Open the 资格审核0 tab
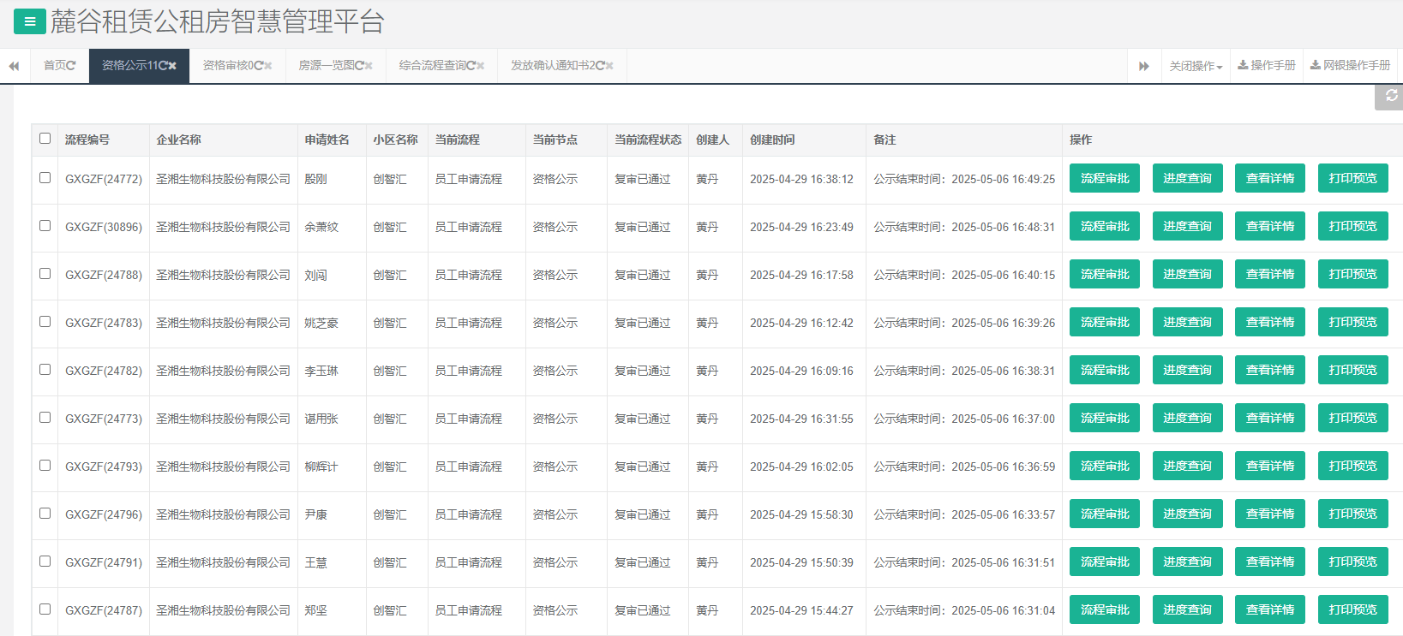 pyautogui.click(x=227, y=66)
